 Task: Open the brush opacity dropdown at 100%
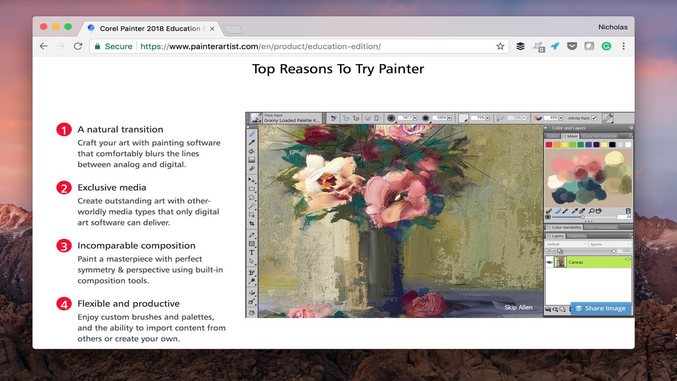[x=449, y=117]
